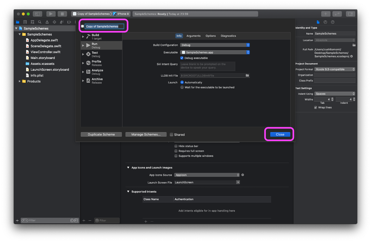Image resolution: width=371 pixels, height=242 pixels.
Task: Click the Stop button in toolbar
Action: pos(62,14)
